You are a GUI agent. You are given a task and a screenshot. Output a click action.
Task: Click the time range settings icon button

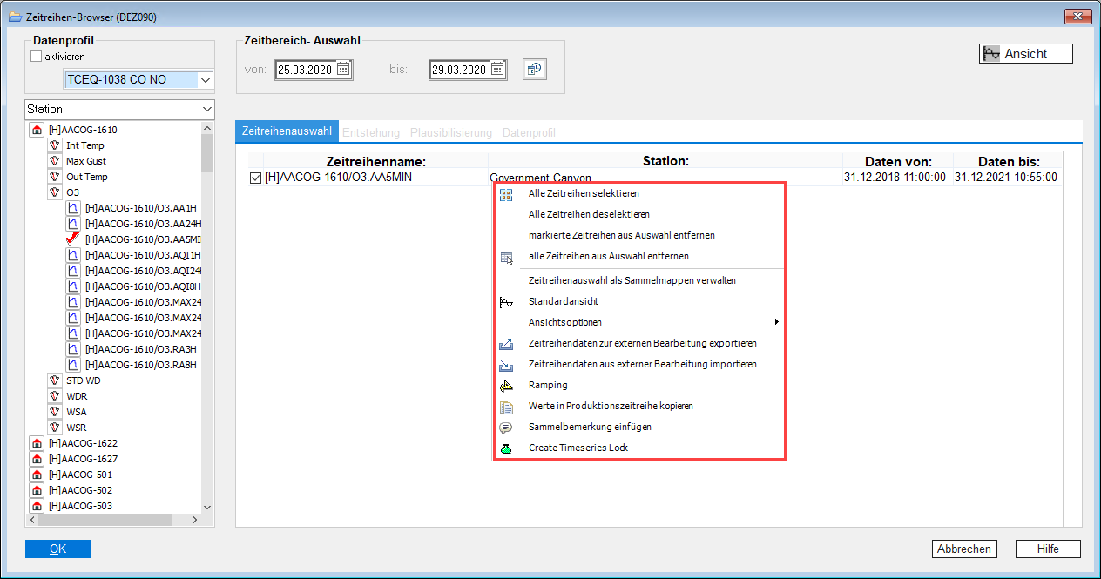pyautogui.click(x=534, y=70)
